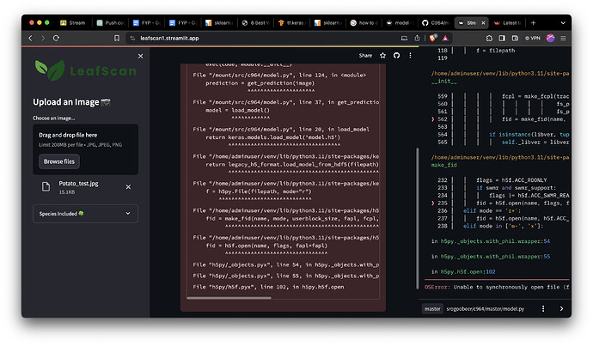Open Brave Rewards triangle icon
Viewport: 593px width, 346px height.
point(445,38)
